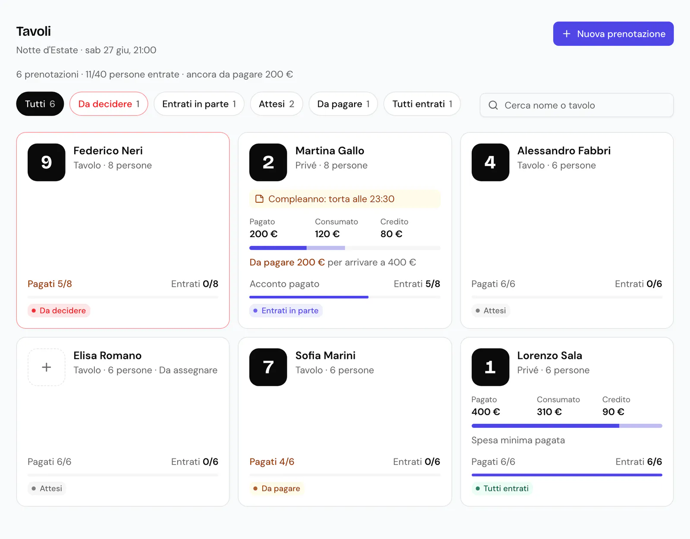Open table 7 badge for Sofia Marini
Screen dimensions: 690x539
pyautogui.click(x=268, y=367)
